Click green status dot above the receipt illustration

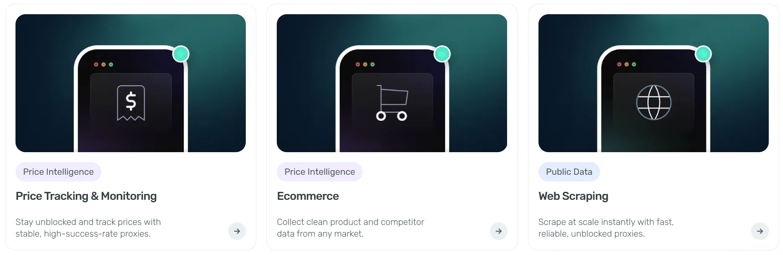[x=181, y=54]
